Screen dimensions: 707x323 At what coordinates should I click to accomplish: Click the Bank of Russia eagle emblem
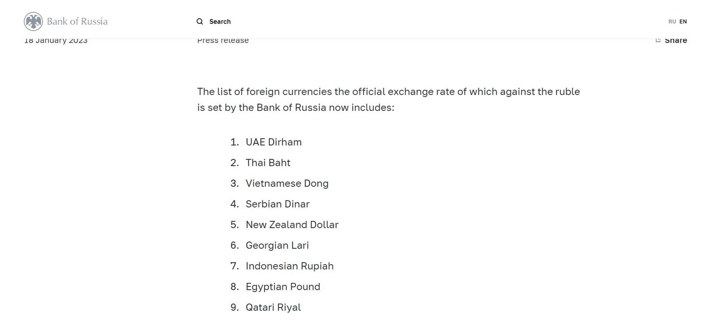tap(33, 22)
